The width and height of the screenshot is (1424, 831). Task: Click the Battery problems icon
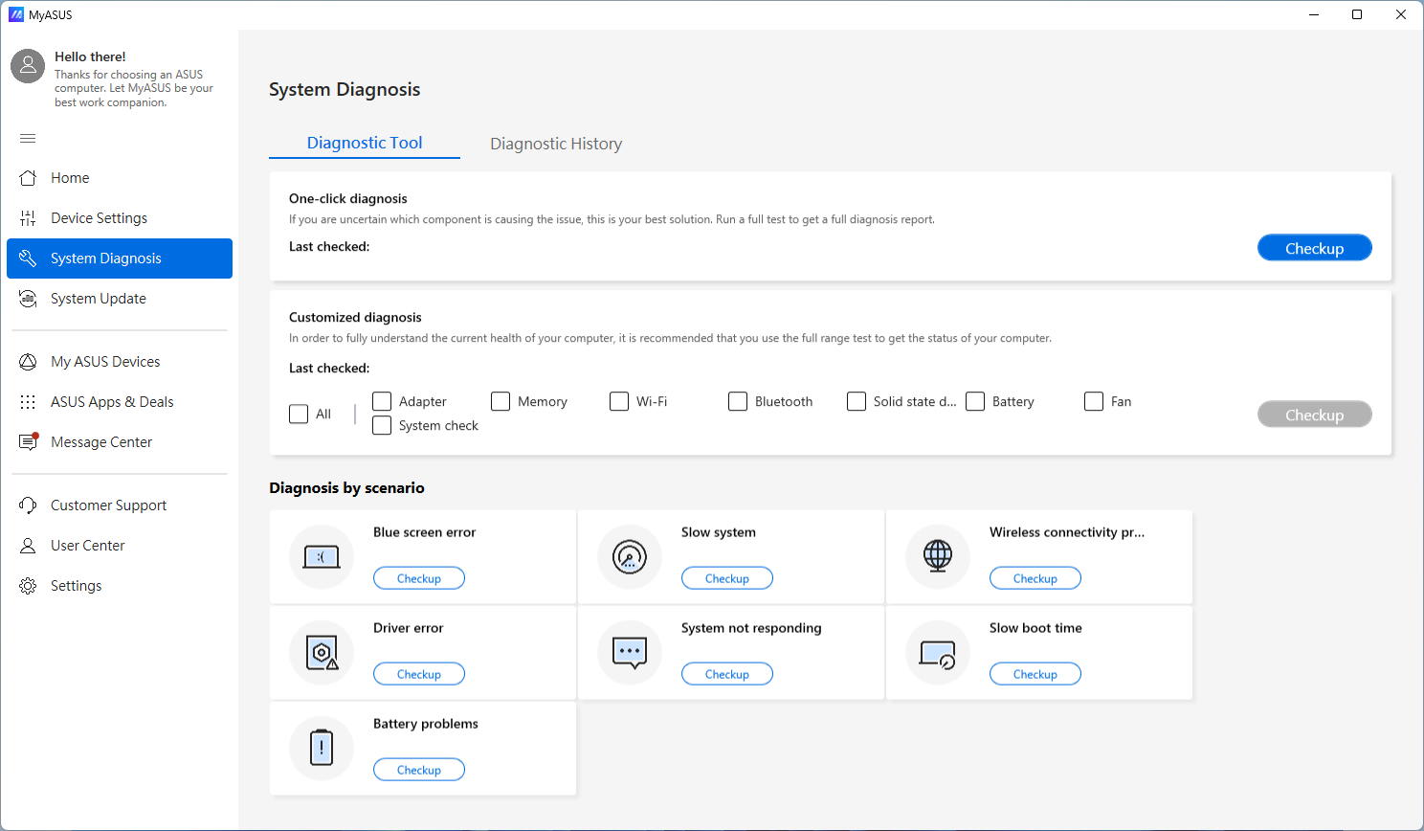tap(322, 748)
